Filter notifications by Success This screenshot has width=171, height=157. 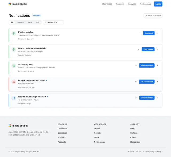coord(21,22)
